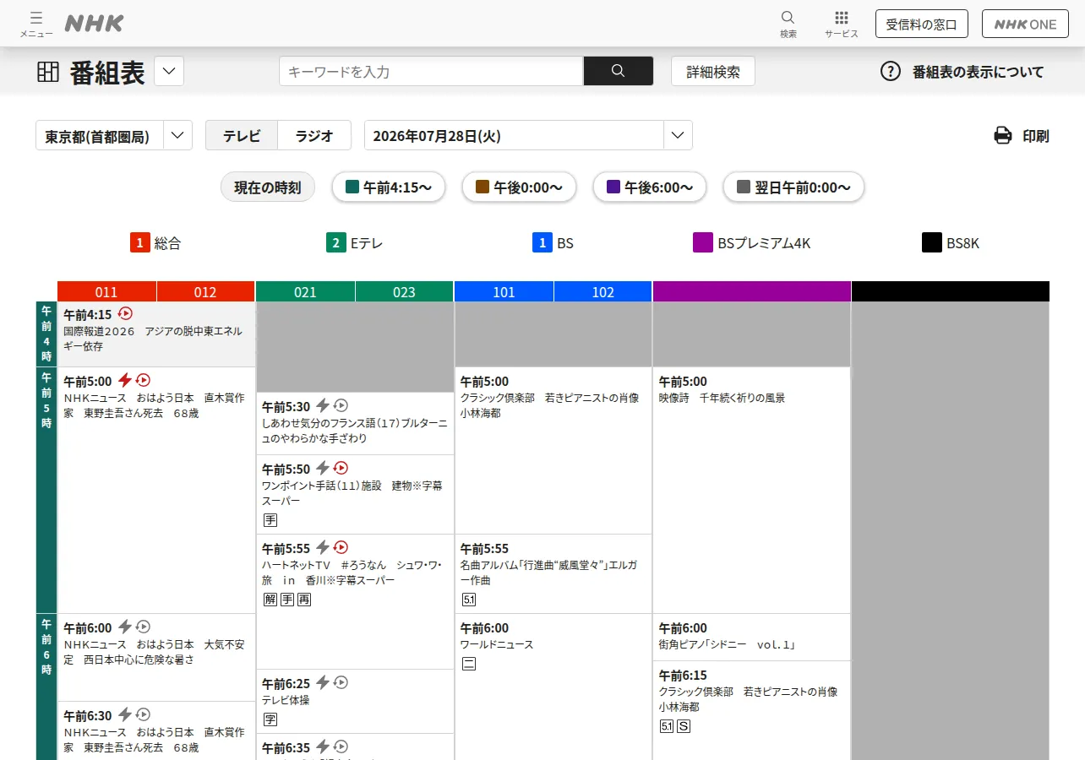Click play icon on 午前6:00 NHKニュース
This screenshot has height=760, width=1085.
(144, 627)
